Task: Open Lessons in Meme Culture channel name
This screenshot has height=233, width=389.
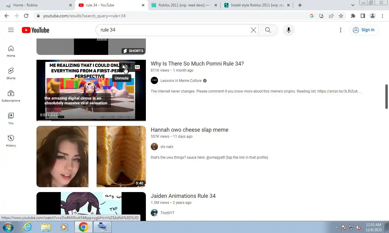Action: coord(181,81)
